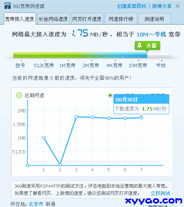Go to the 网页打开速度 tab
This screenshot has height=207, width=184.
[x=87, y=19]
